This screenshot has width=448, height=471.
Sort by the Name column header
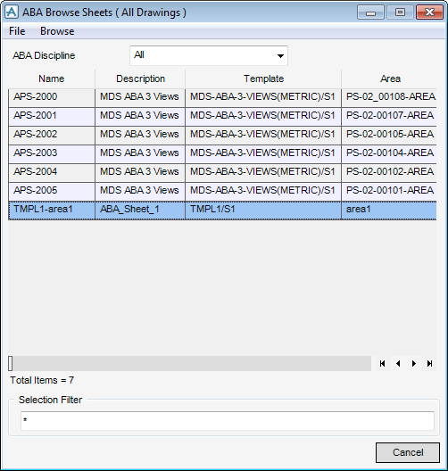pyautogui.click(x=52, y=78)
